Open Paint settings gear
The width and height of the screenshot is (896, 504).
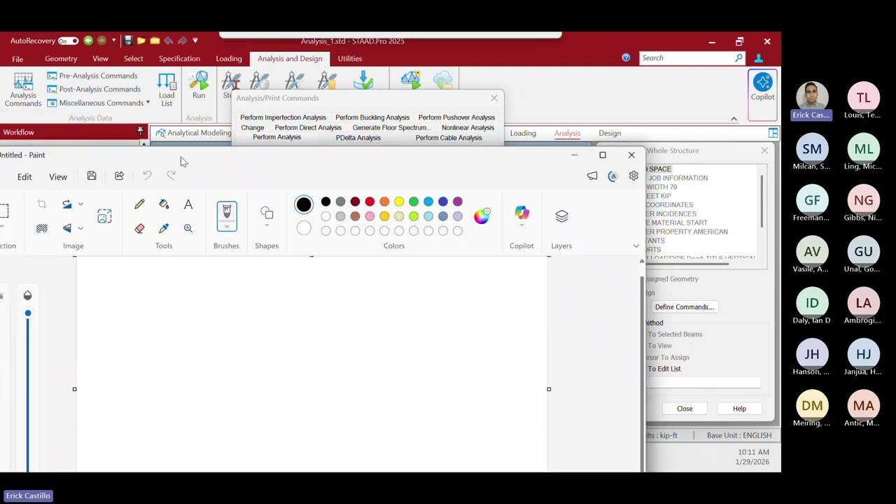633,176
